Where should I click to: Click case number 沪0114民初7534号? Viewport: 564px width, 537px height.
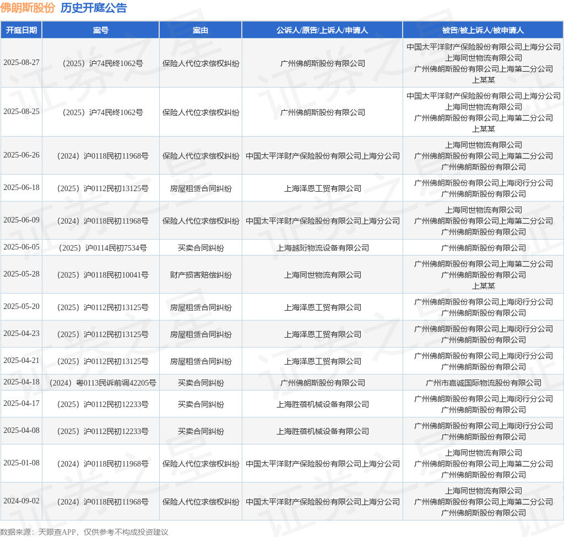coord(102,248)
